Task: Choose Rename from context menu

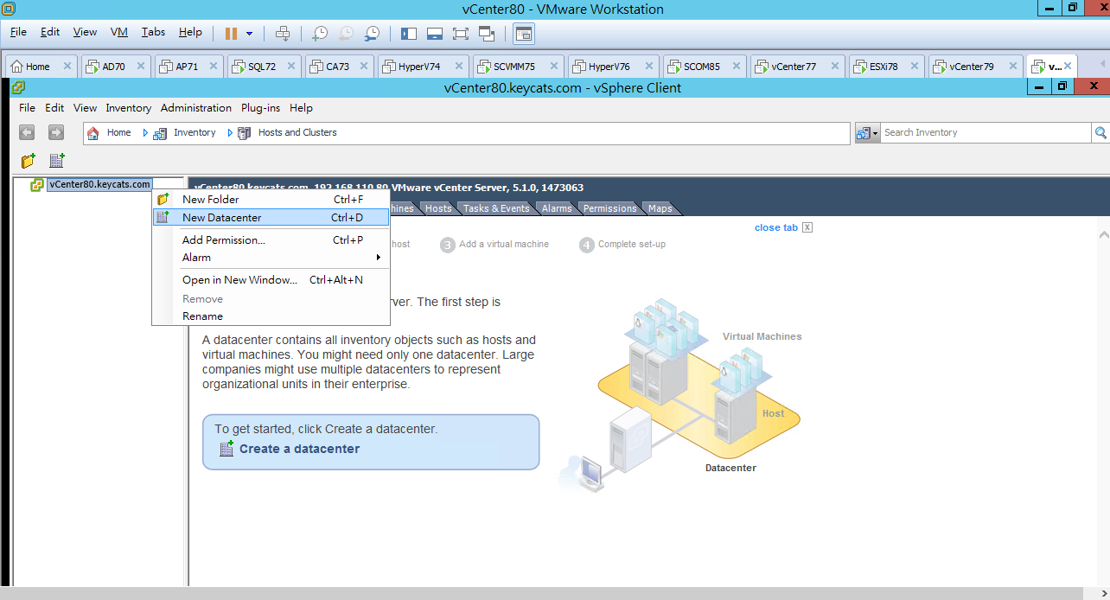Action: tap(271, 316)
